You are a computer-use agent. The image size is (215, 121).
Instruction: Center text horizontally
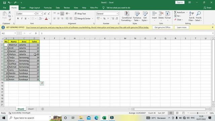click(58, 18)
